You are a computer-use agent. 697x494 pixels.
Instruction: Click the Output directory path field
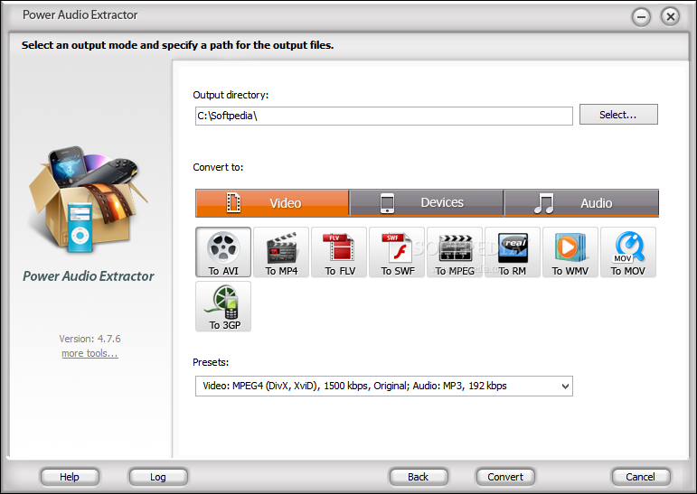(x=384, y=116)
